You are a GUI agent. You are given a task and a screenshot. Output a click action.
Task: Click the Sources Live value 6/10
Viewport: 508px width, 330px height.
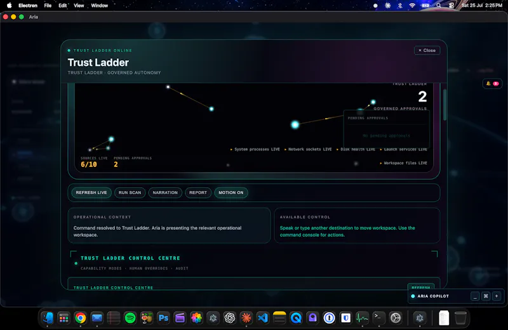click(x=89, y=164)
